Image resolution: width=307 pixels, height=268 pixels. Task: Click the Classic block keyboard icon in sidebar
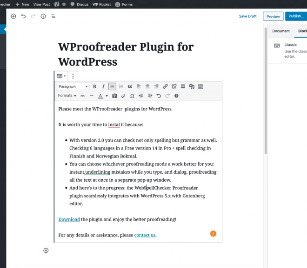pyautogui.click(x=277, y=46)
